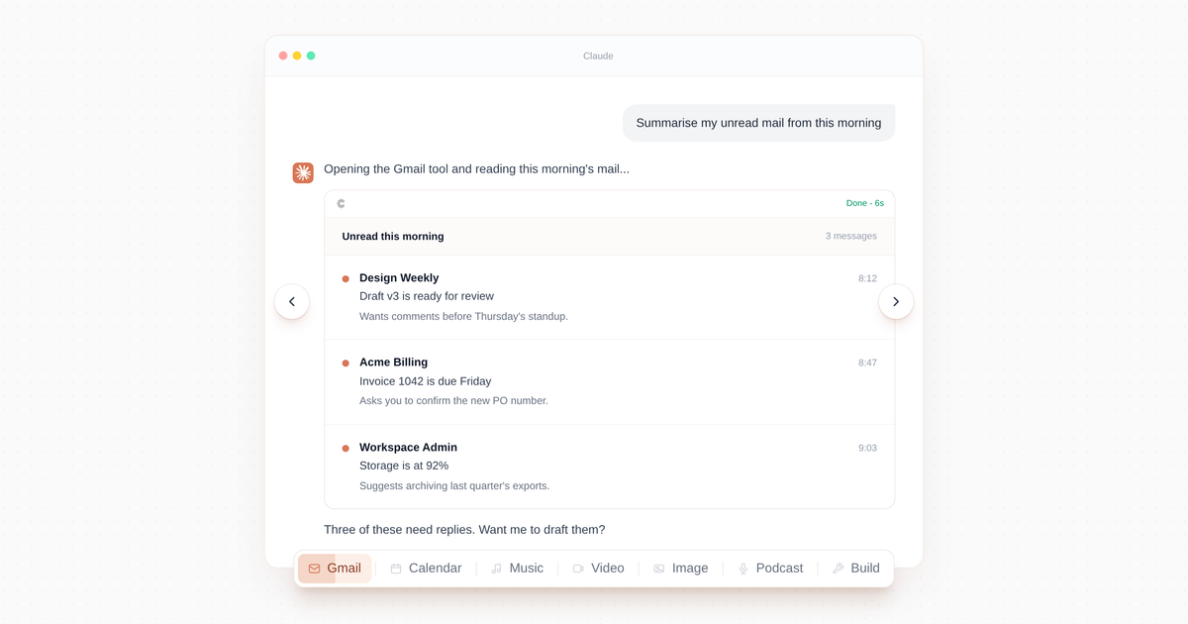
Task: Click the spinner icon in tool card header
Action: tap(341, 203)
